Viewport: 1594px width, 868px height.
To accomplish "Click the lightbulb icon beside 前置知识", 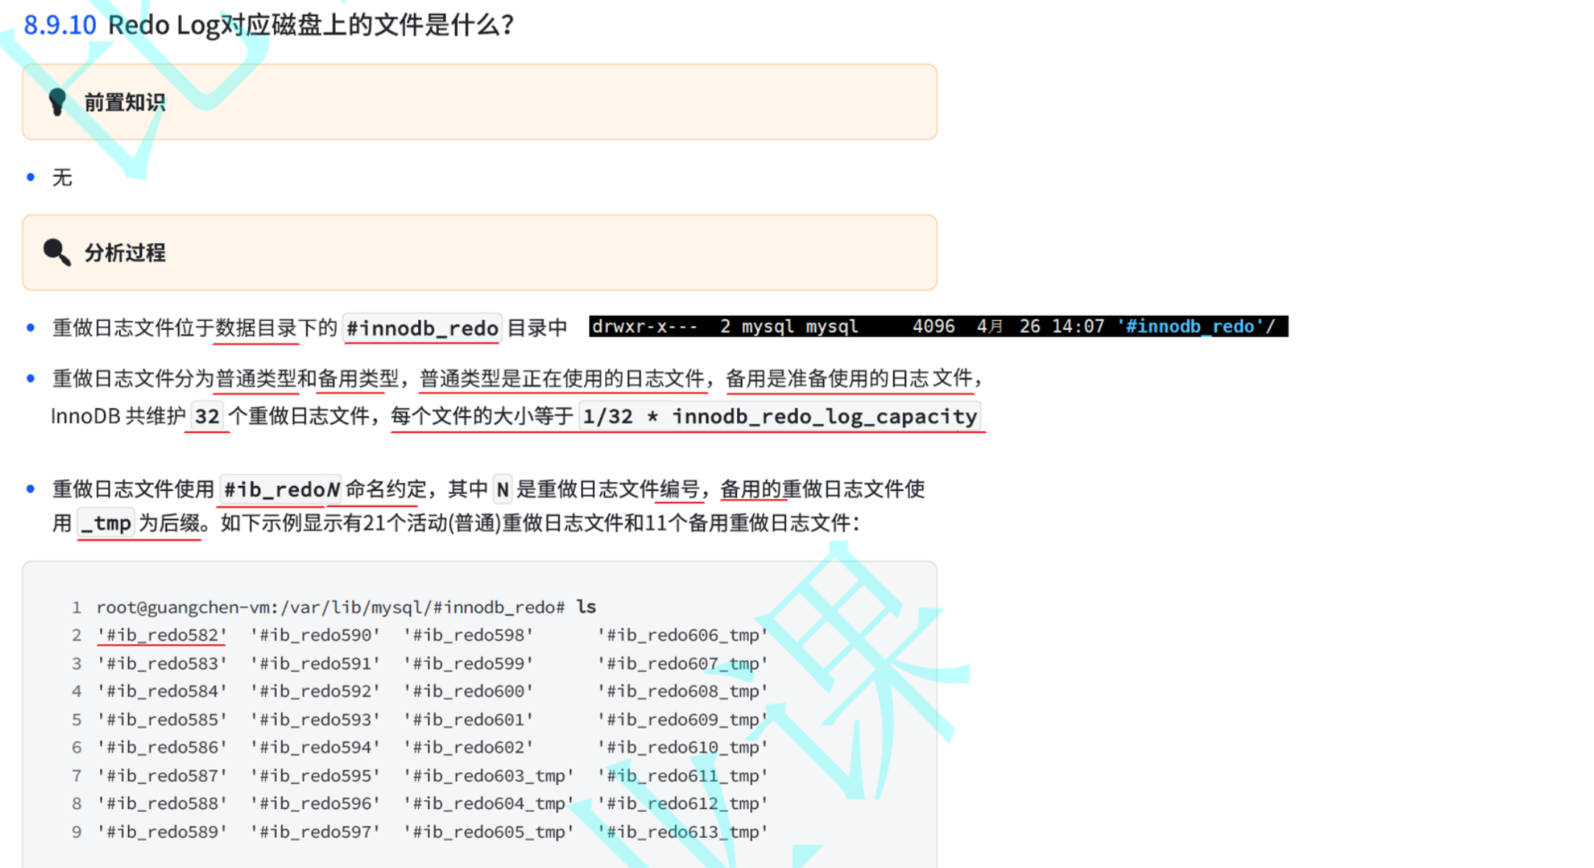I will point(57,102).
